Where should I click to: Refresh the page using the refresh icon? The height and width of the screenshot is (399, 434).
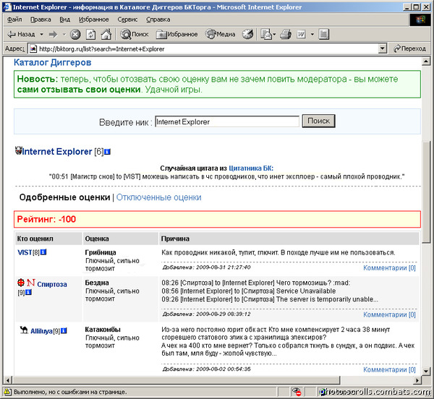coord(91,34)
